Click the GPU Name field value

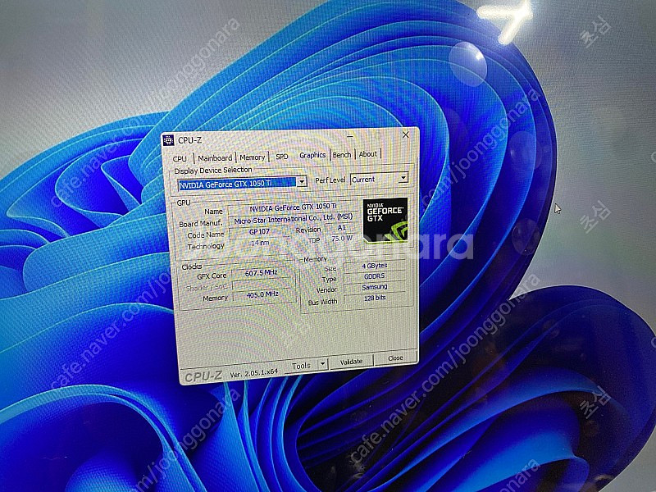click(x=293, y=207)
